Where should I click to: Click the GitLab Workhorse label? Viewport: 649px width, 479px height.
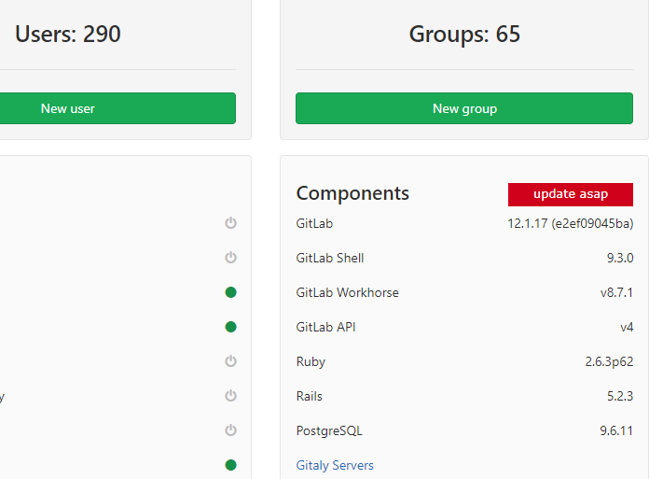coord(347,292)
